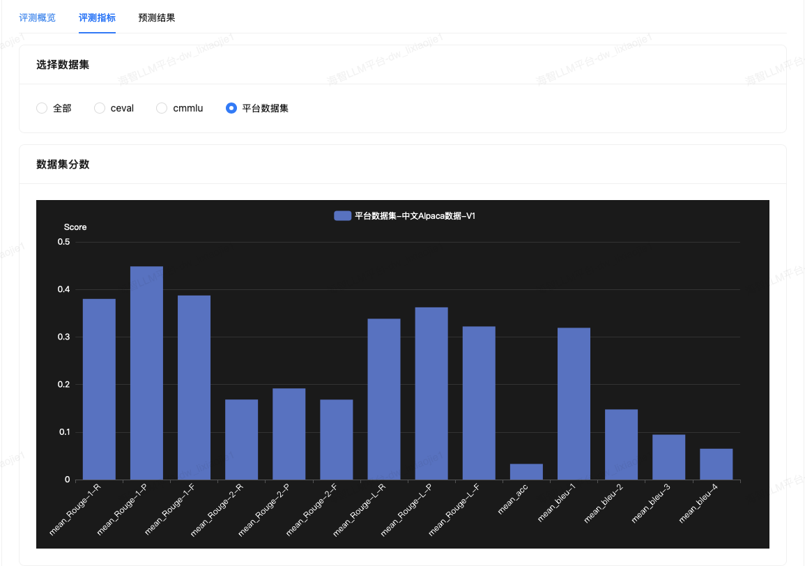
Task: Click the mean_Rouge-L-P bar
Action: [x=431, y=393]
